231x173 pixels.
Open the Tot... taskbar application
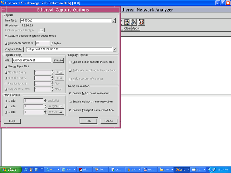click(x=149, y=170)
